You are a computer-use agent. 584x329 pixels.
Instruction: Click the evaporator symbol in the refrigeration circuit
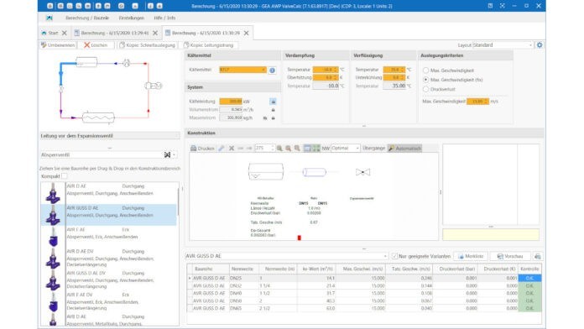coord(98,117)
